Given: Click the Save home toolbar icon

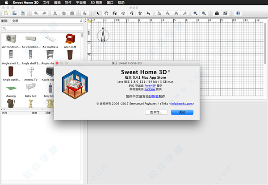Looking at the screenshot, I should pyautogui.click(x=23, y=13).
